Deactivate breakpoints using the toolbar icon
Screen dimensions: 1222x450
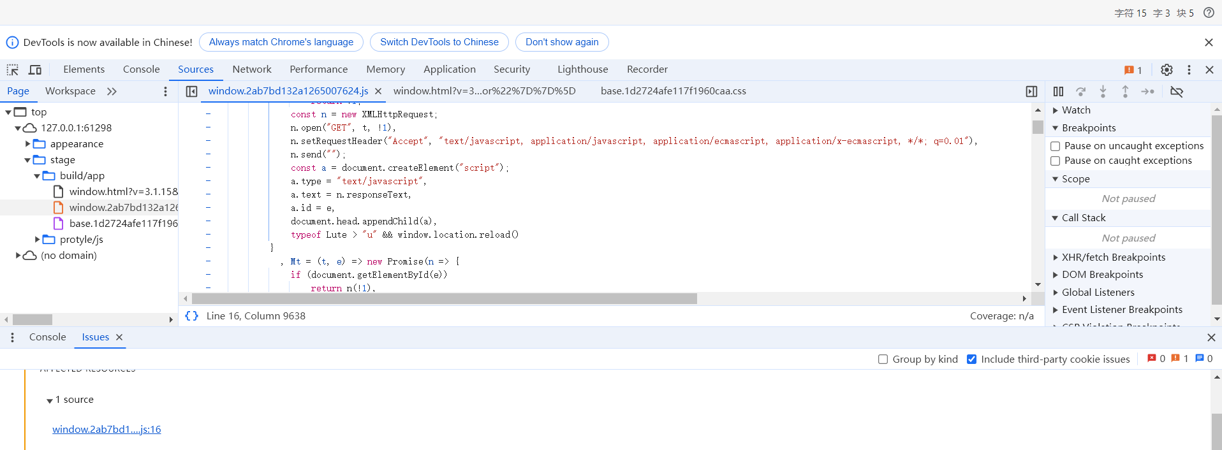(x=1177, y=92)
